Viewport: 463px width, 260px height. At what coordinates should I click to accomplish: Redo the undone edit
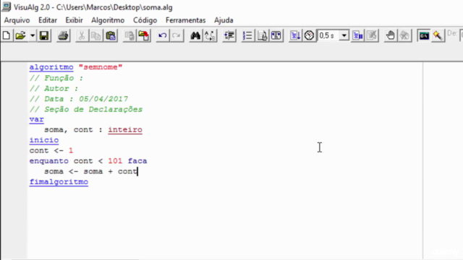[x=177, y=35]
